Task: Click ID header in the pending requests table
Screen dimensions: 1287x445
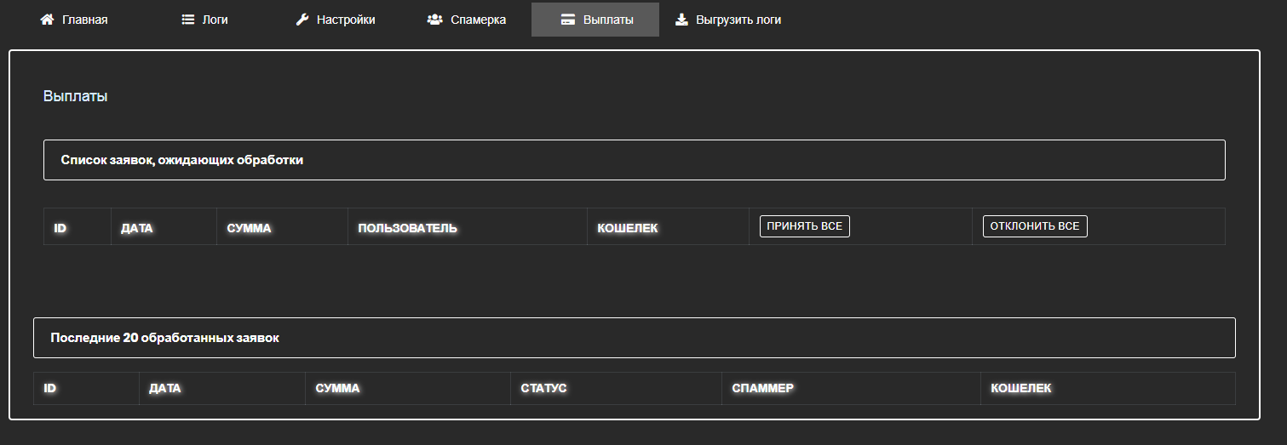Action: 60,228
